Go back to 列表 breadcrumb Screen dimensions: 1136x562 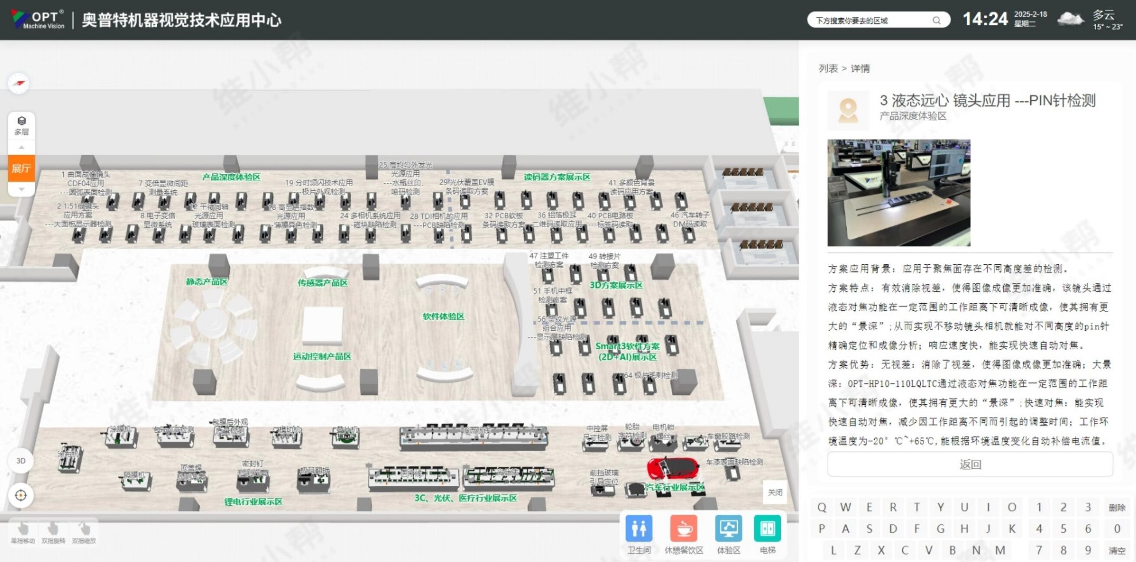pyautogui.click(x=828, y=68)
